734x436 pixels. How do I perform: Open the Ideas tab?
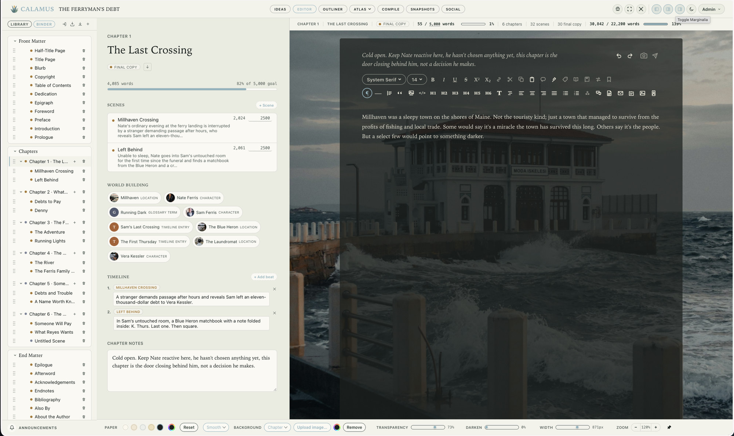point(280,9)
